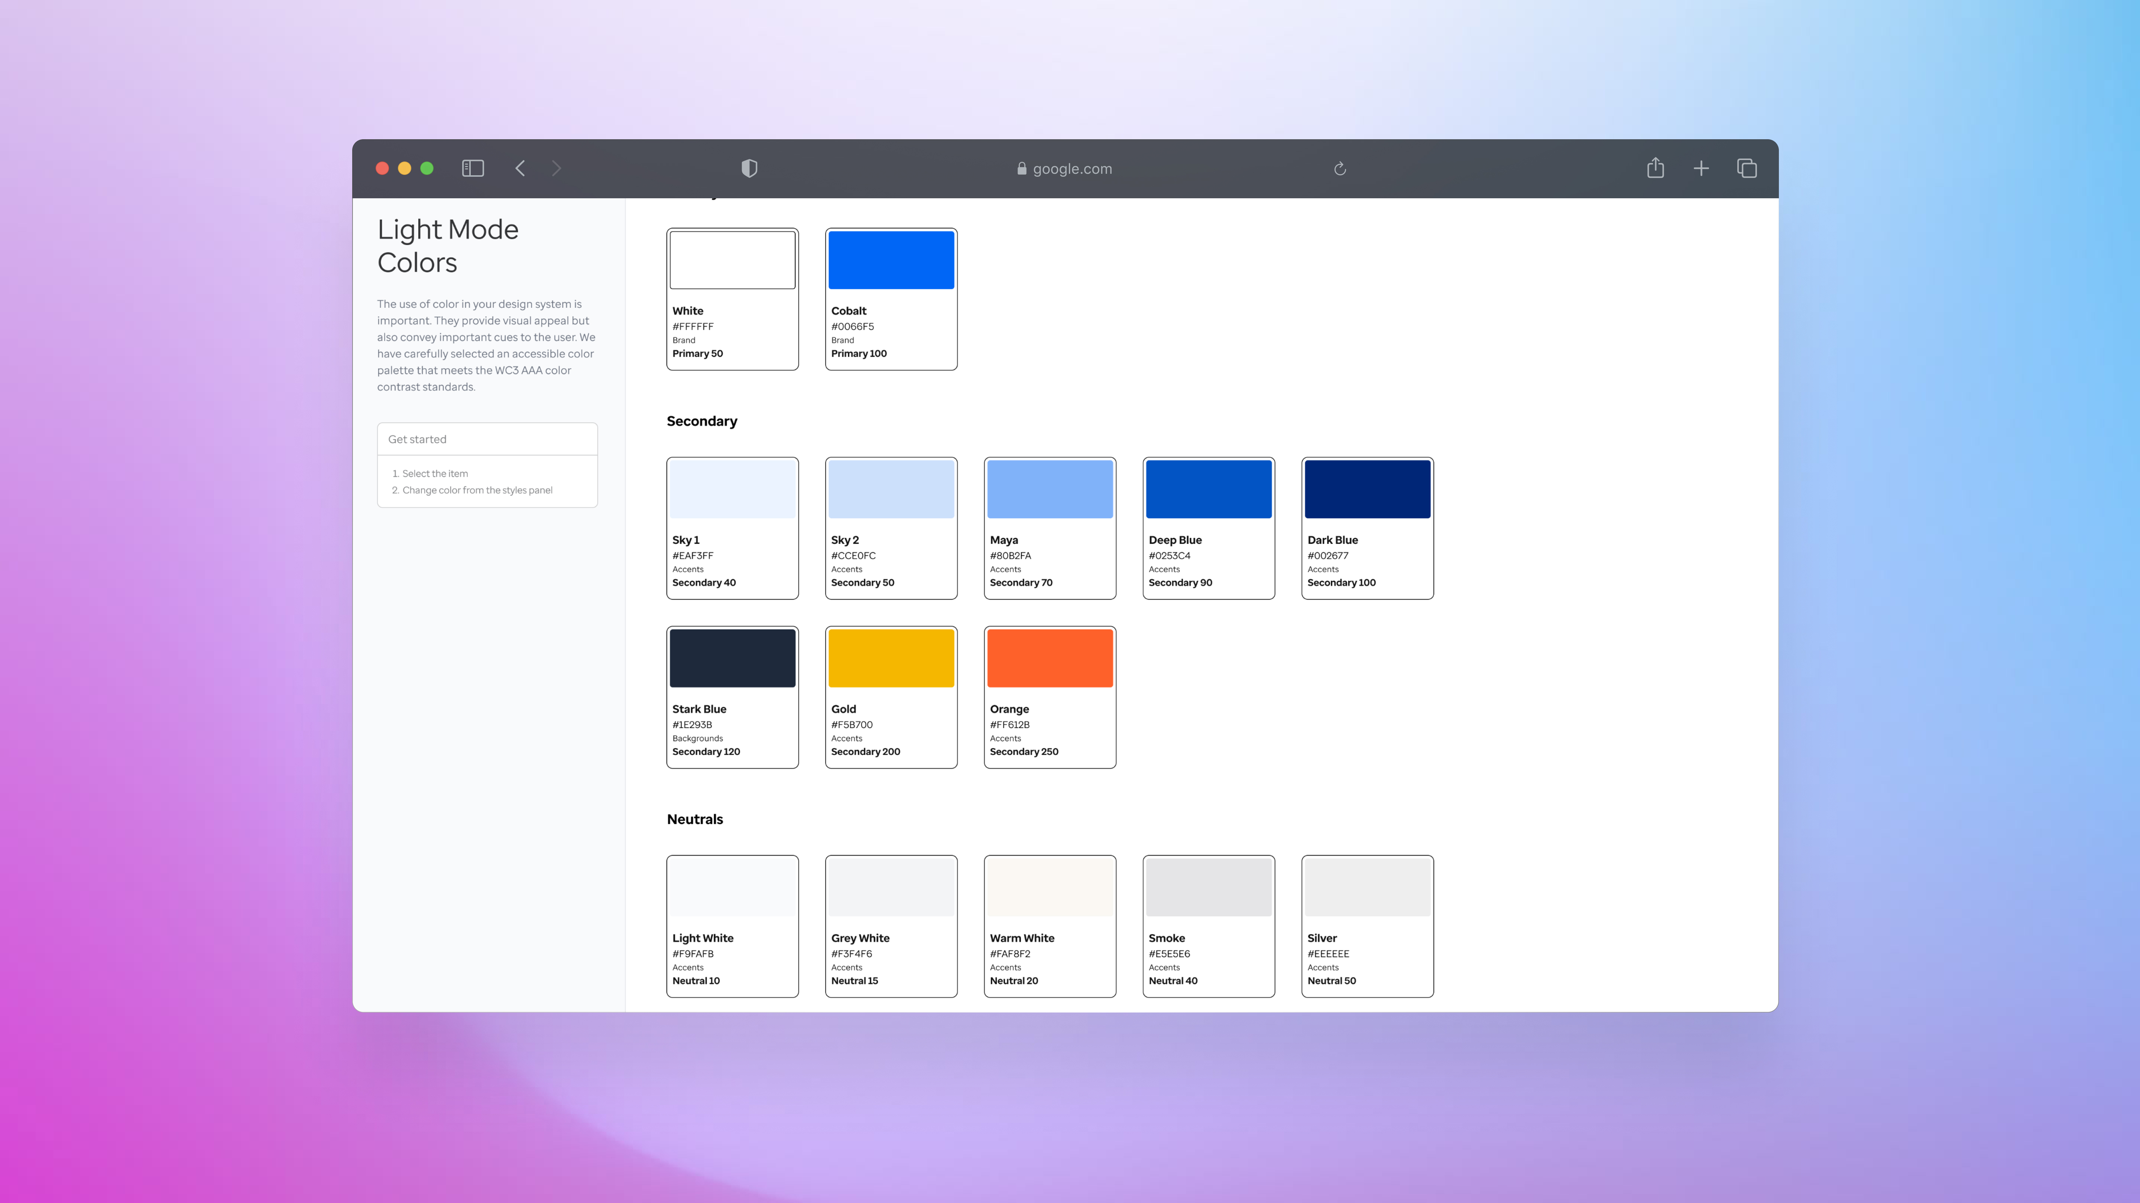2140x1203 pixels.
Task: Open a new tab with the plus icon
Action: (1701, 168)
